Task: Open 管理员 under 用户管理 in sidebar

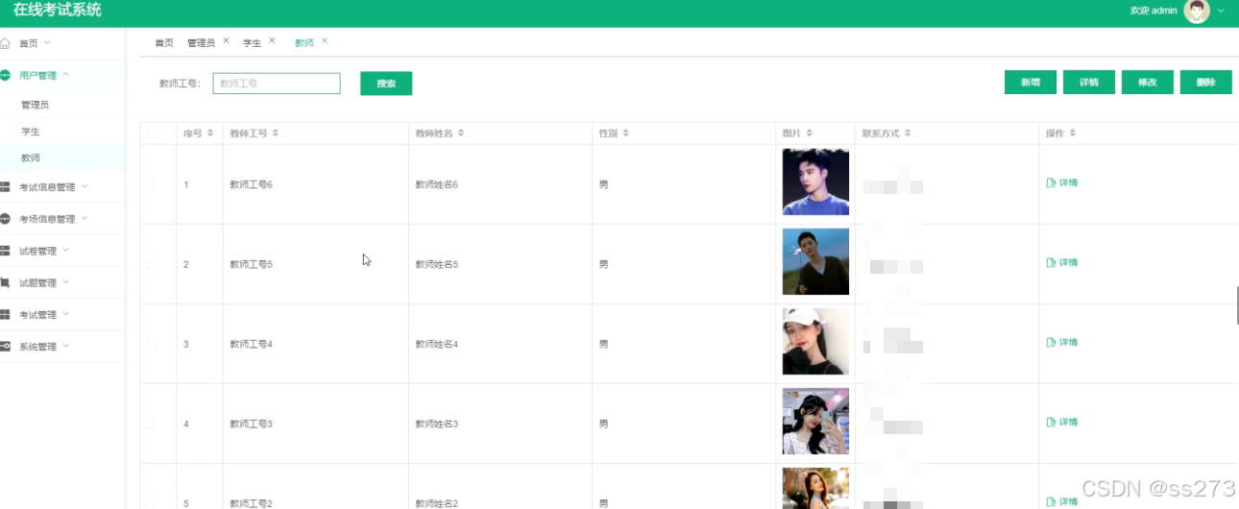Action: [x=36, y=105]
